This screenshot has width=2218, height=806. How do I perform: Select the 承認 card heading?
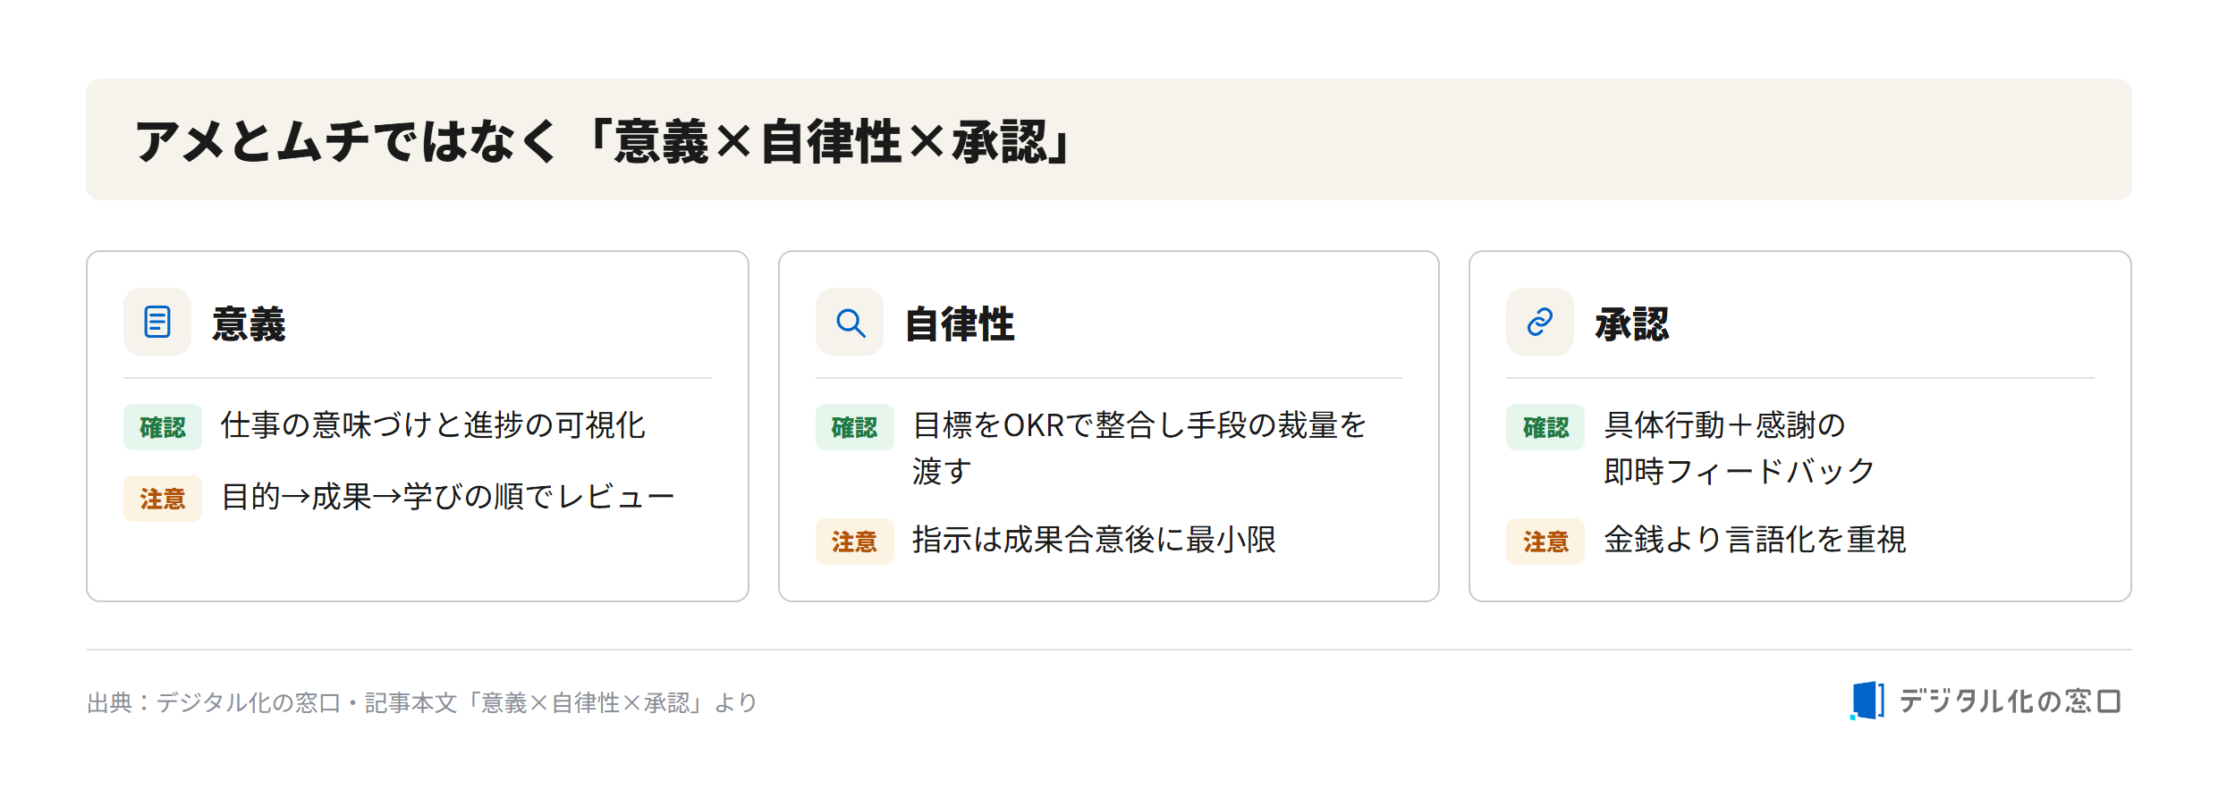coord(1632,323)
